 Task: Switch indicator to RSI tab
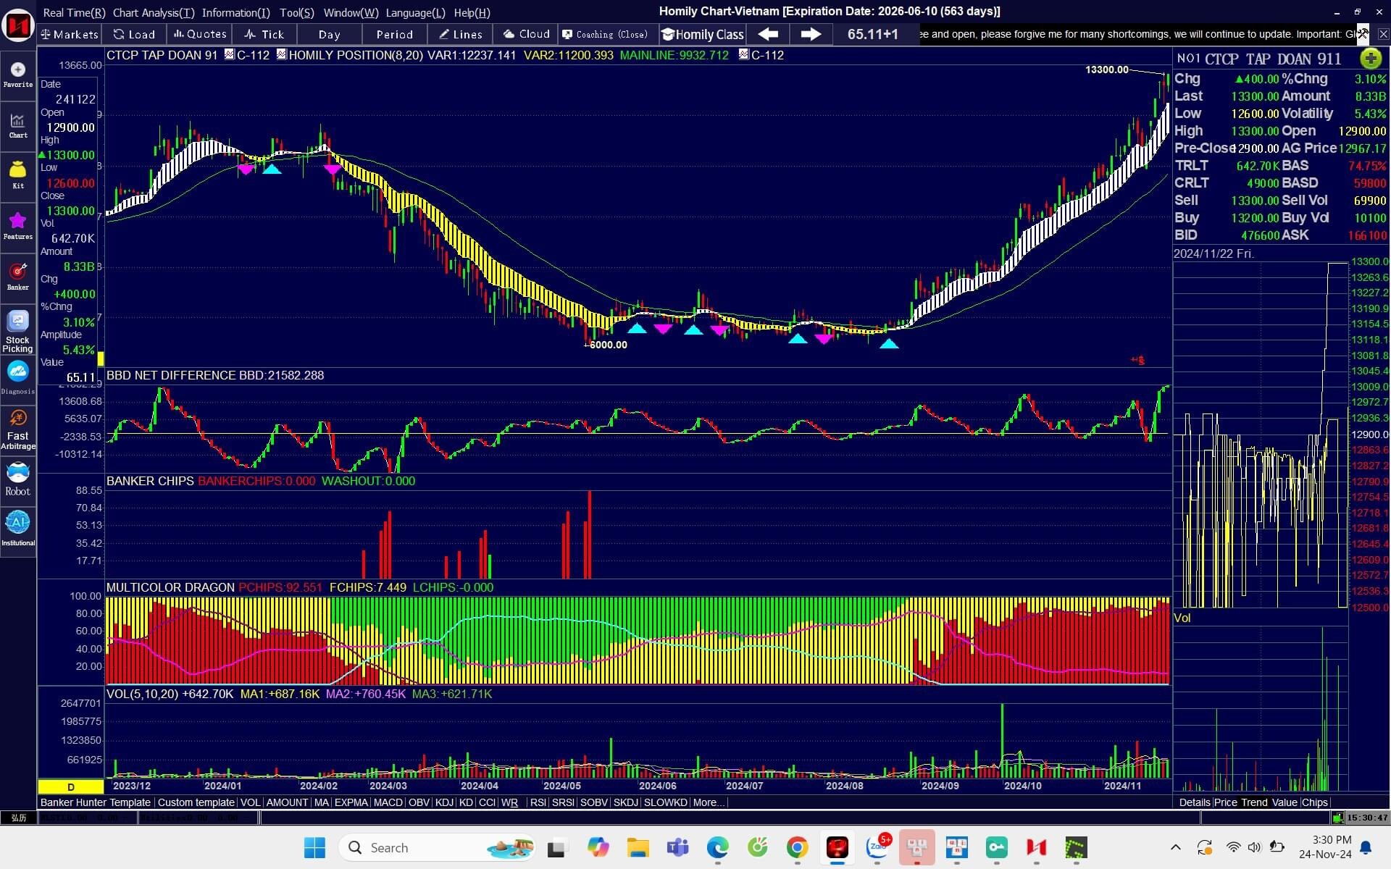pyautogui.click(x=538, y=802)
